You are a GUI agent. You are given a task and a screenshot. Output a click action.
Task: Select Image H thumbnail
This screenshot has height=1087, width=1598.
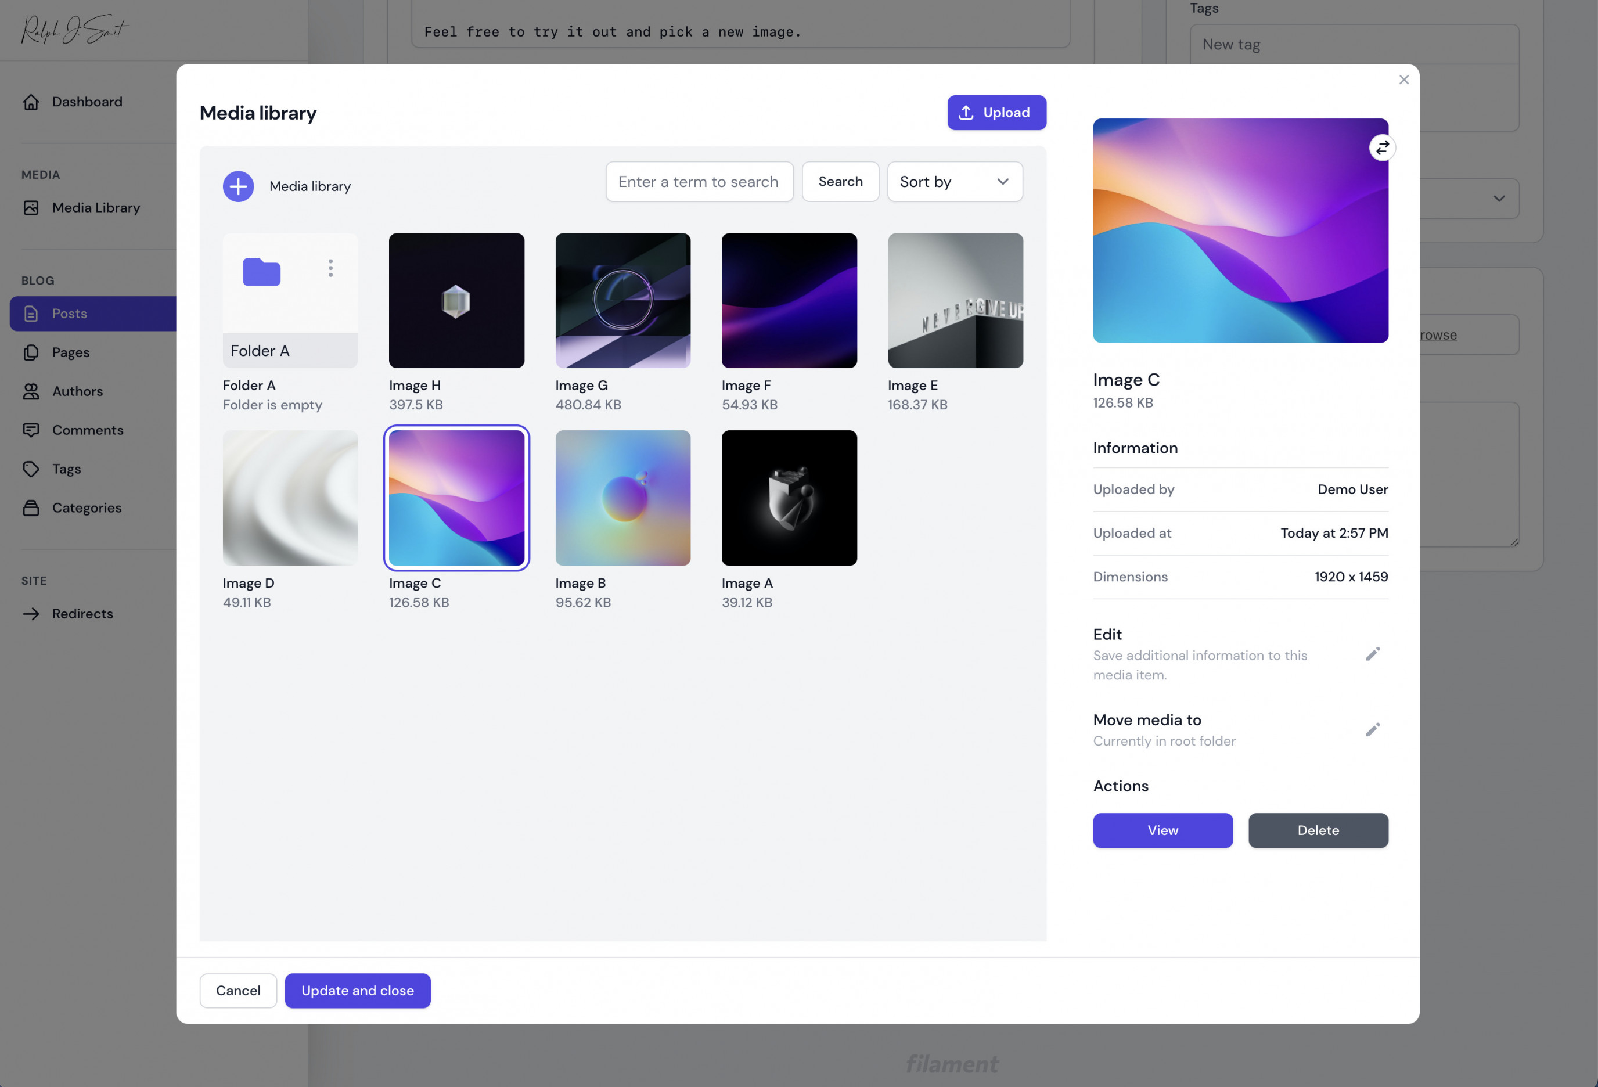pos(456,300)
